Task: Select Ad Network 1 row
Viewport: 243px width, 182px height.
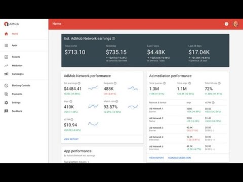Action: pos(188,110)
